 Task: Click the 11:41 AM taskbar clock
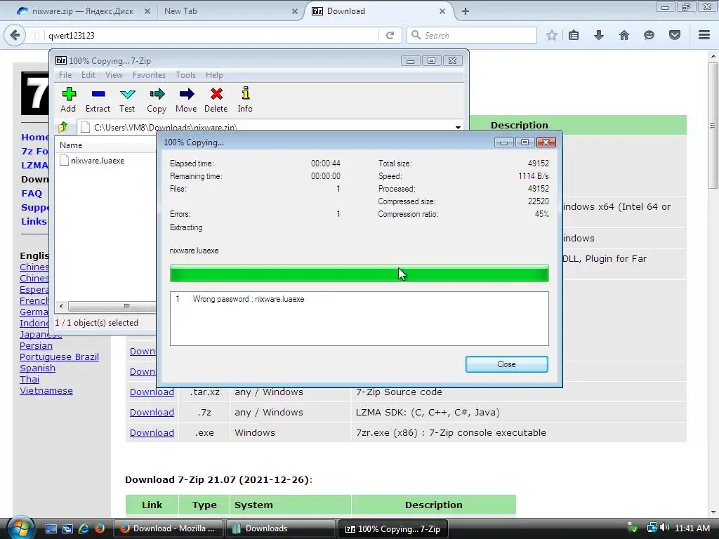tap(692, 528)
